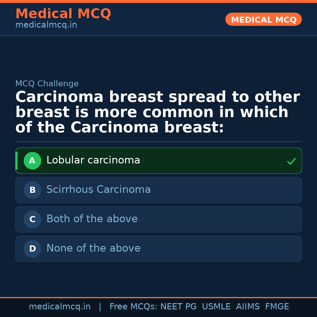Click the Medical MCQ logo heading

(63, 14)
